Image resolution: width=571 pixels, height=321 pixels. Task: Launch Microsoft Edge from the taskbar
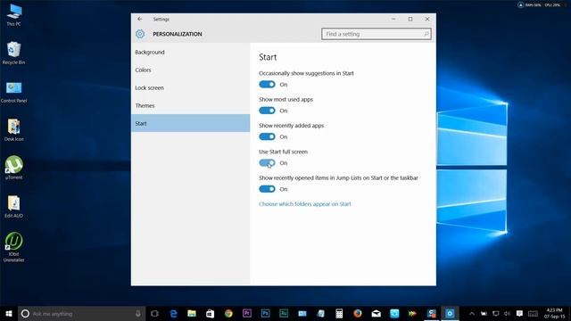tap(173, 314)
